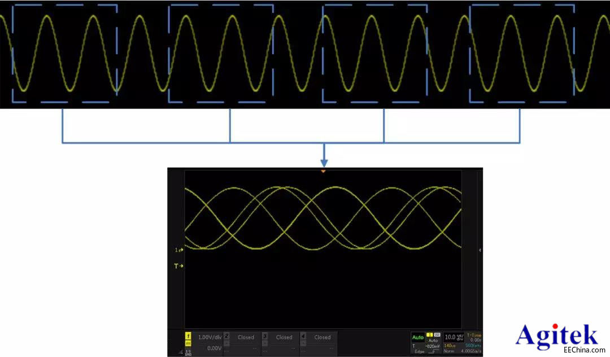Click the yellow T trigger level marker

[x=178, y=266]
